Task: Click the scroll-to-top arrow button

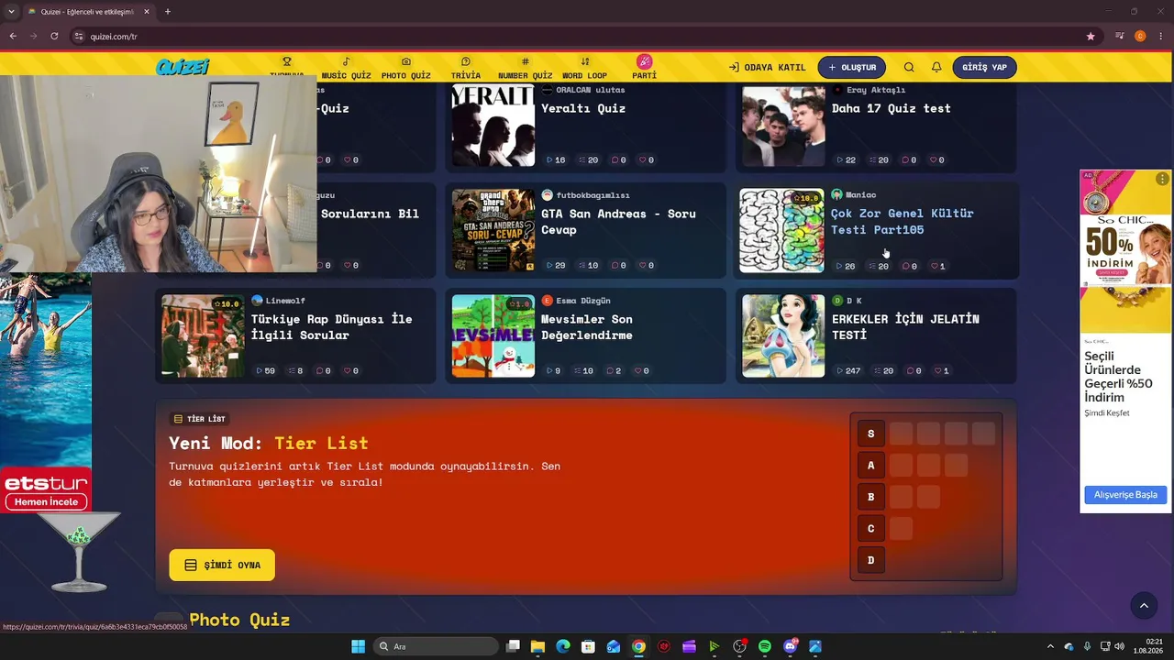Action: 1144,605
